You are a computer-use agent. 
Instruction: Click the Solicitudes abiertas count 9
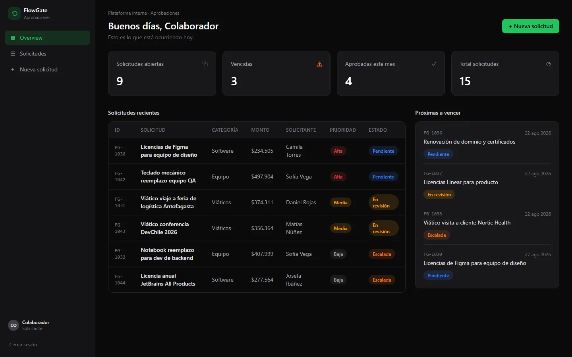pyautogui.click(x=120, y=81)
